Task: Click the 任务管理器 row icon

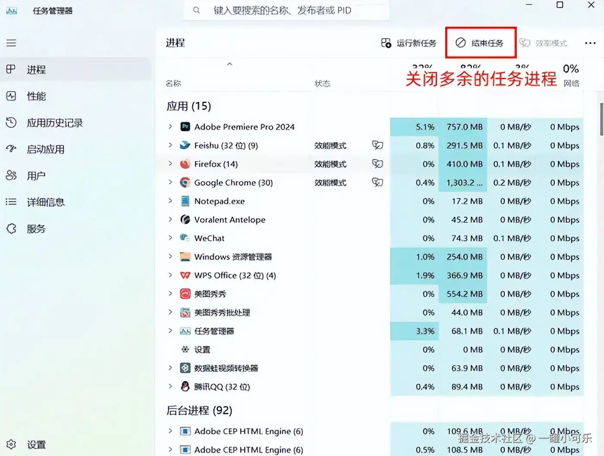Action: [x=185, y=331]
